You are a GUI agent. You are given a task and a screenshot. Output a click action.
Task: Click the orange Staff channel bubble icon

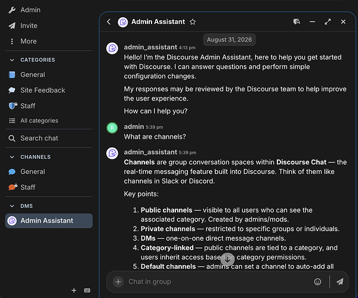click(13, 187)
